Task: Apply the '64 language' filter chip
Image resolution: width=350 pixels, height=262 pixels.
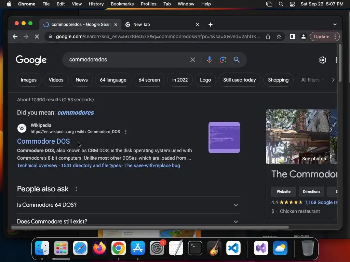Action: tap(113, 80)
